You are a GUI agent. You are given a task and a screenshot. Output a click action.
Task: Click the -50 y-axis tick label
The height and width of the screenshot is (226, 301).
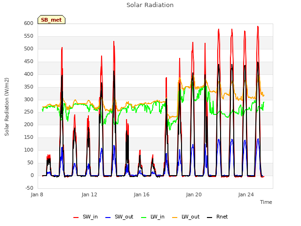(x=29, y=188)
